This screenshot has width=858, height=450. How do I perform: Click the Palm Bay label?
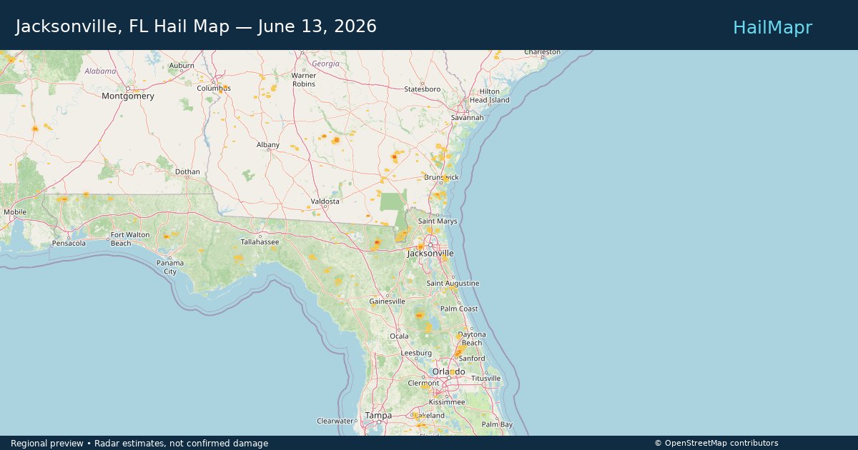click(497, 425)
